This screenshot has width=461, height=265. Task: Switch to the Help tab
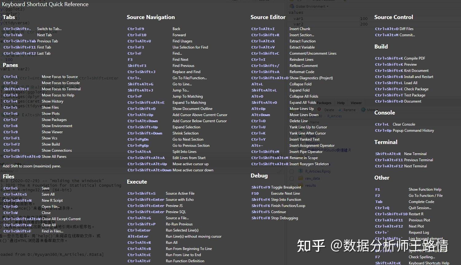click(341, 103)
